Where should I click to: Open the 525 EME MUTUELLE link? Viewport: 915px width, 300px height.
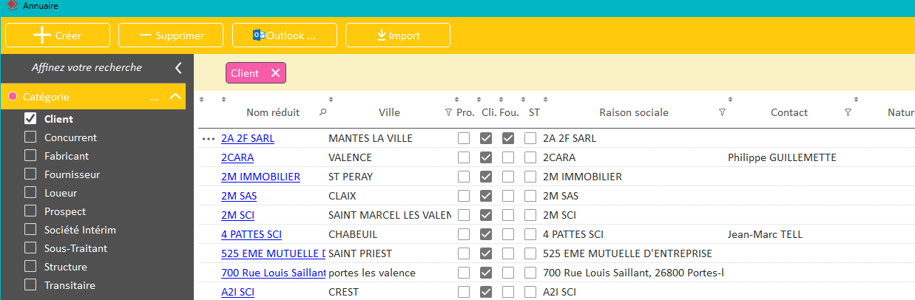pos(273,253)
